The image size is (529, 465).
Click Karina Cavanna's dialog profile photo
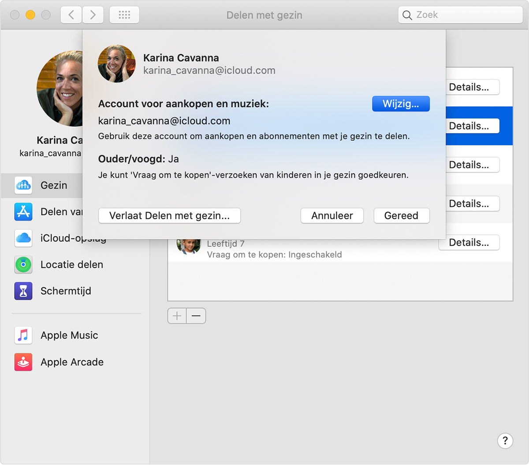117,64
